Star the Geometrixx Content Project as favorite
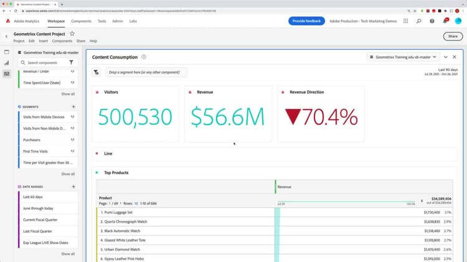The width and height of the screenshot is (467, 262). pyautogui.click(x=72, y=34)
